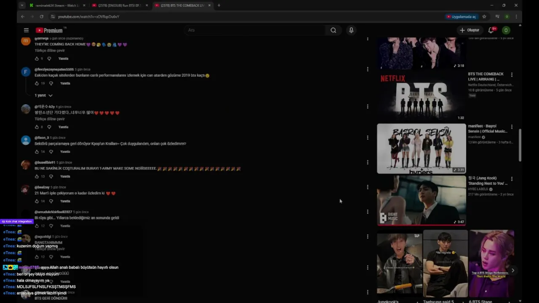Image resolution: width=539 pixels, height=303 pixels.
Task: Open options for the fixon_3 comment
Action: point(368,138)
